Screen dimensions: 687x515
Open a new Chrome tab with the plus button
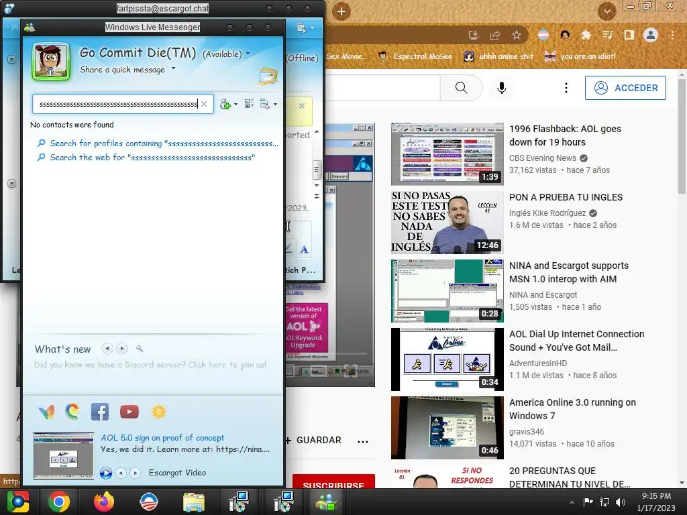(341, 11)
